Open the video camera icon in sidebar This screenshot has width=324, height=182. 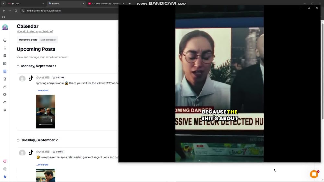tap(5, 95)
